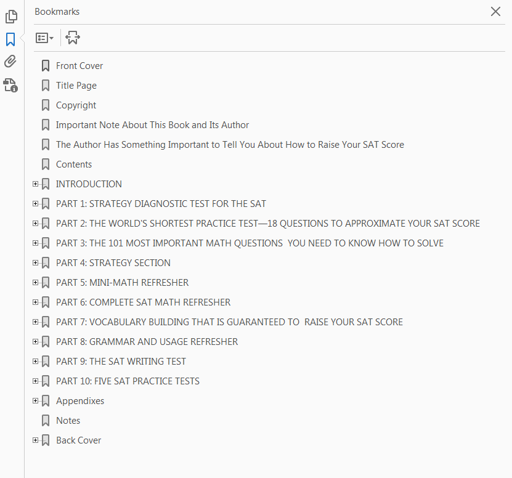The height and width of the screenshot is (478, 512).
Task: Expand the Back Cover bookmark
Action: pyautogui.click(x=35, y=440)
